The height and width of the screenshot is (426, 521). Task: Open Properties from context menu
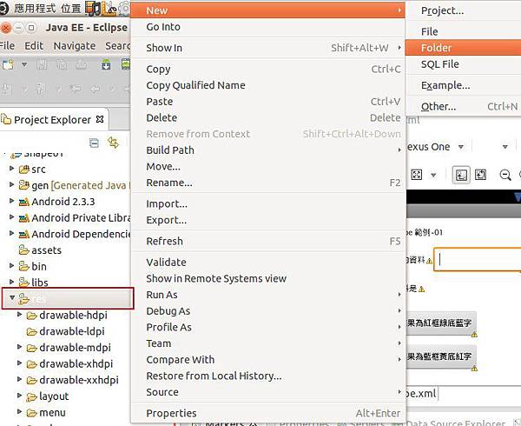click(267, 413)
